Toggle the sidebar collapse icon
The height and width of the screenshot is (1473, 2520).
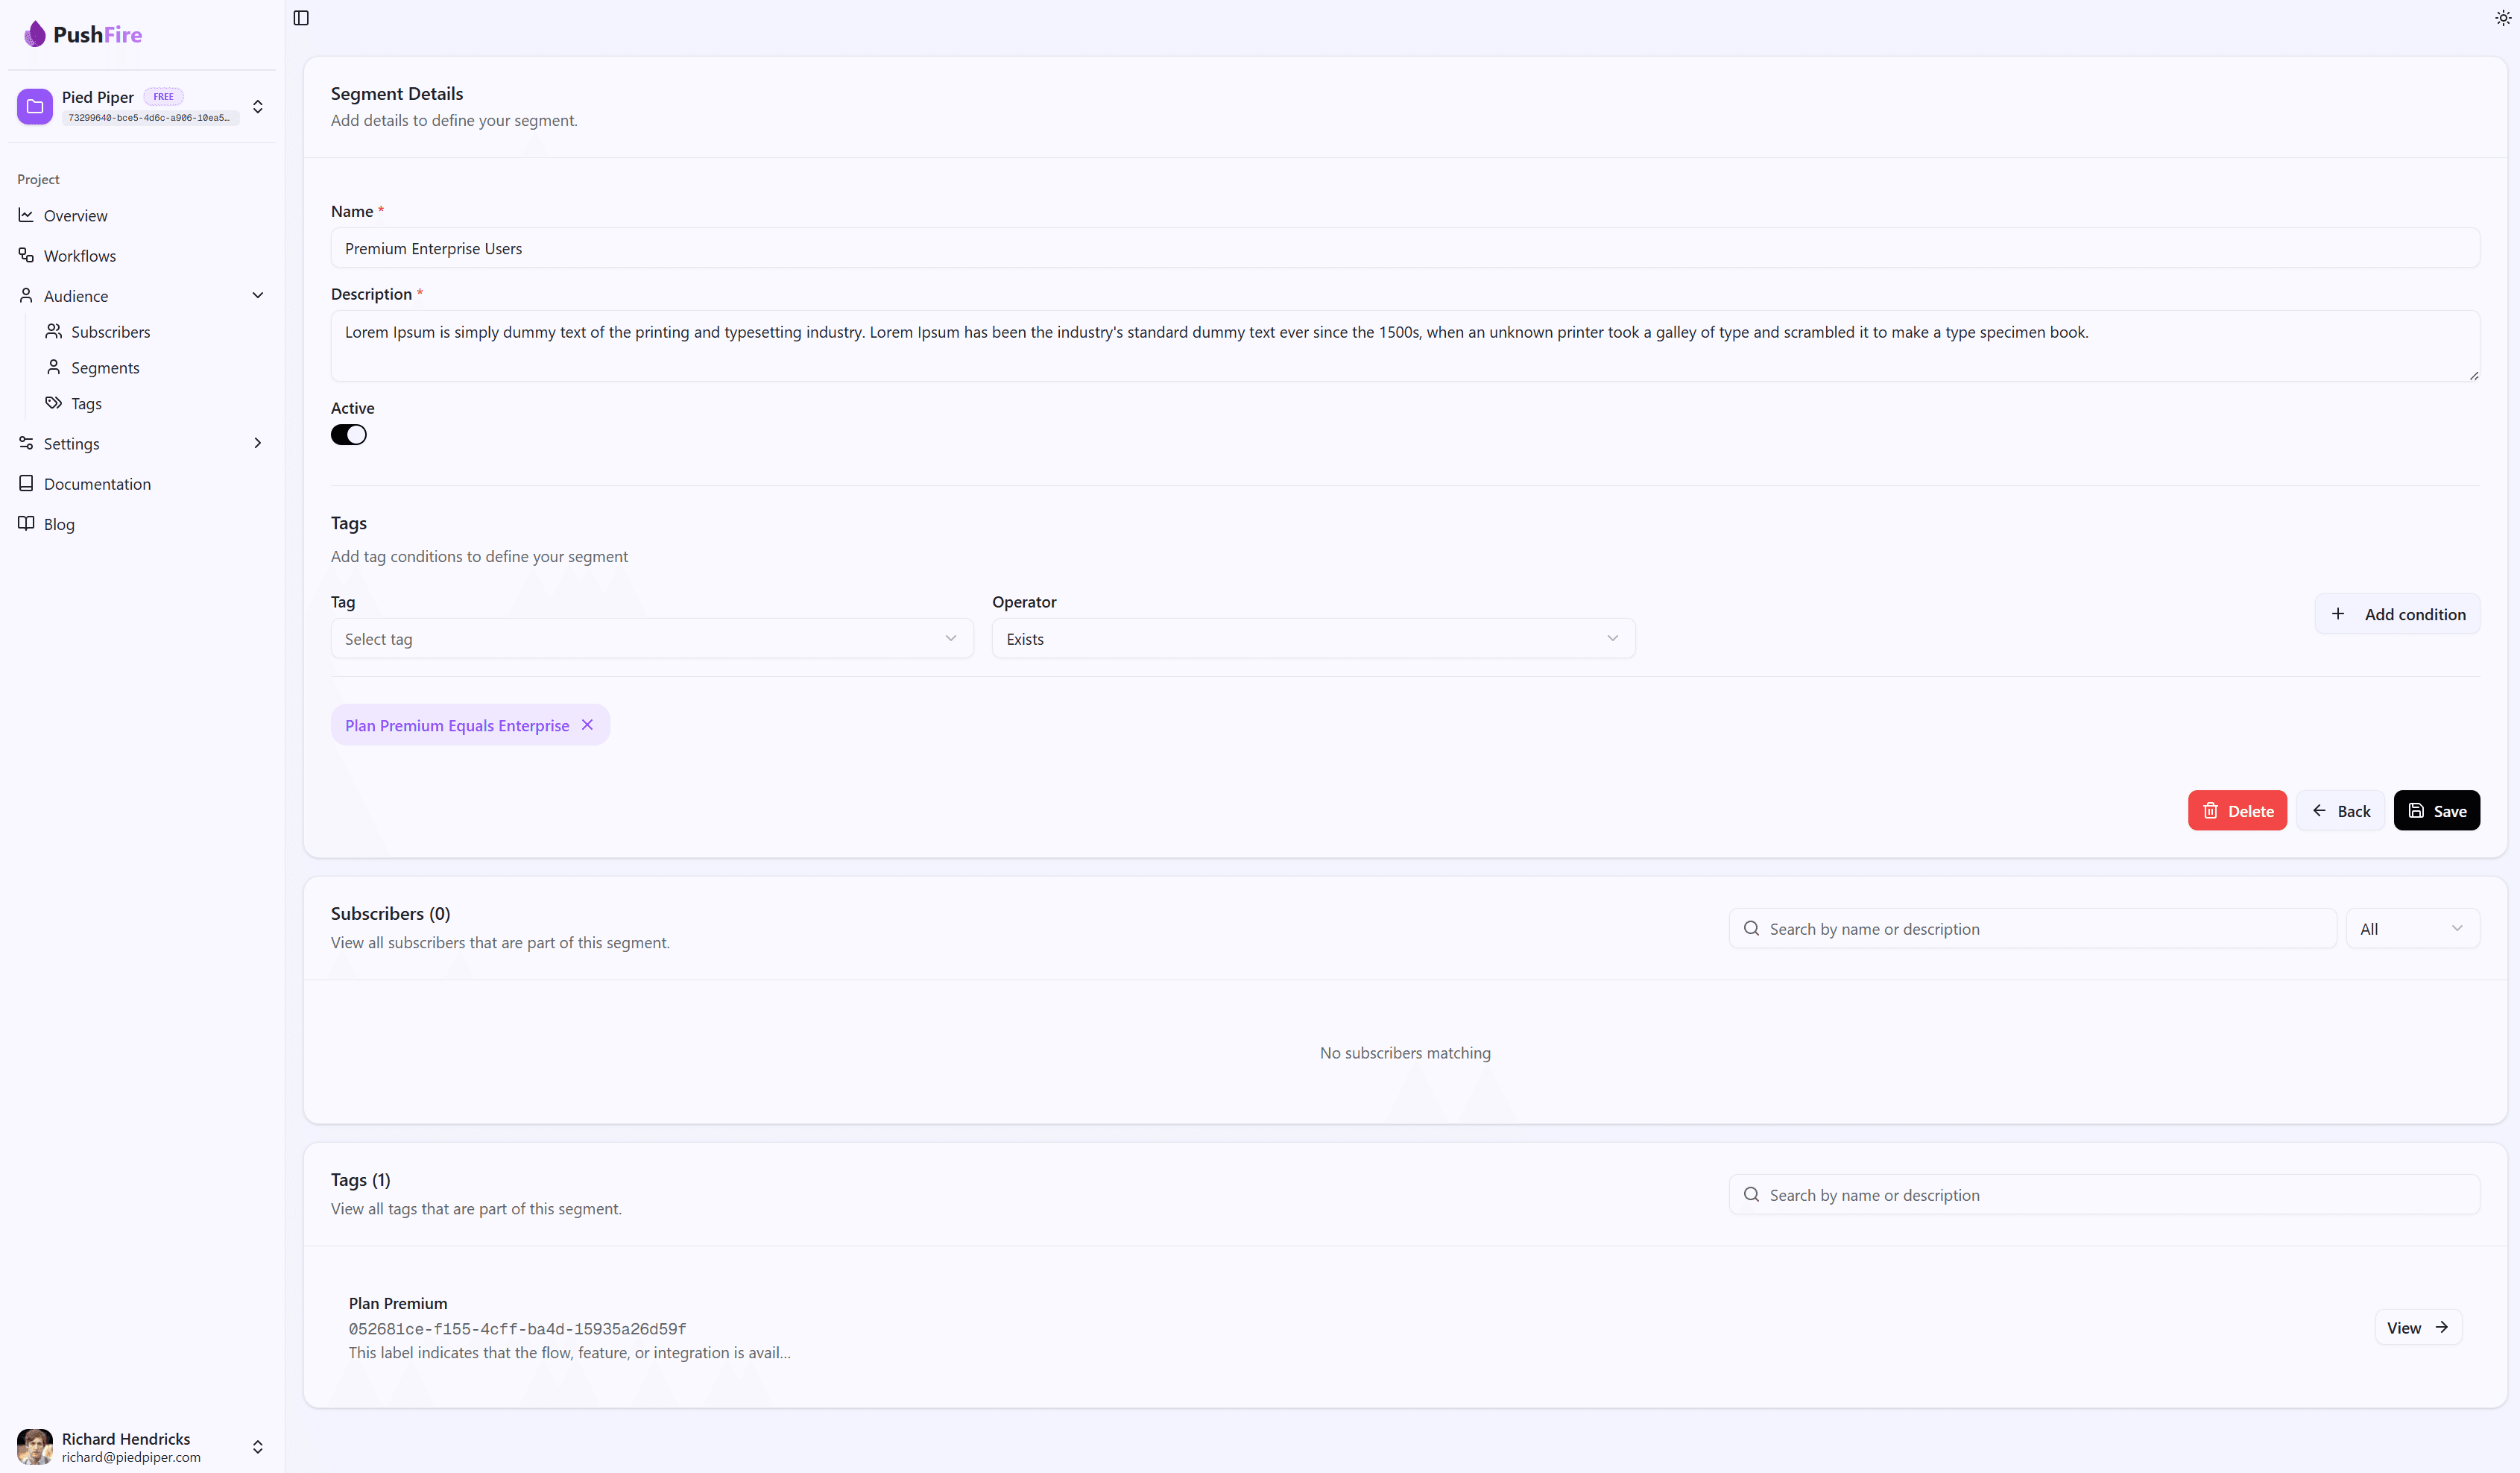coord(301,18)
